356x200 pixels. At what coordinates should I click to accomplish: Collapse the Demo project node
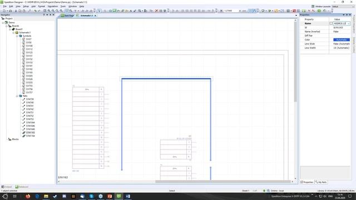[x=3, y=23]
